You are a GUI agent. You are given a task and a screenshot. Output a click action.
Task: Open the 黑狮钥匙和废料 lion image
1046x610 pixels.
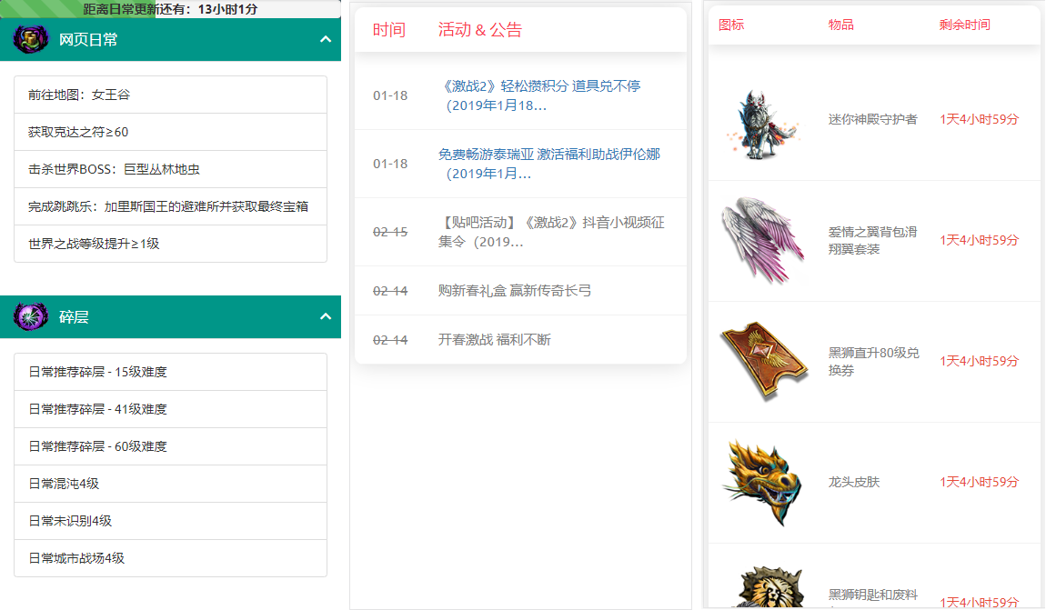769,586
